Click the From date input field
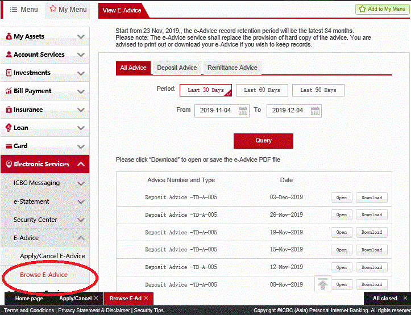Image resolution: width=411 pixels, height=315 pixels. (222, 111)
